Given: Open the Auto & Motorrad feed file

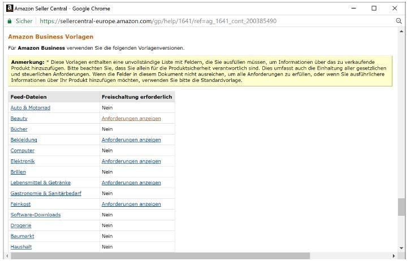Looking at the screenshot, I should point(30,108).
